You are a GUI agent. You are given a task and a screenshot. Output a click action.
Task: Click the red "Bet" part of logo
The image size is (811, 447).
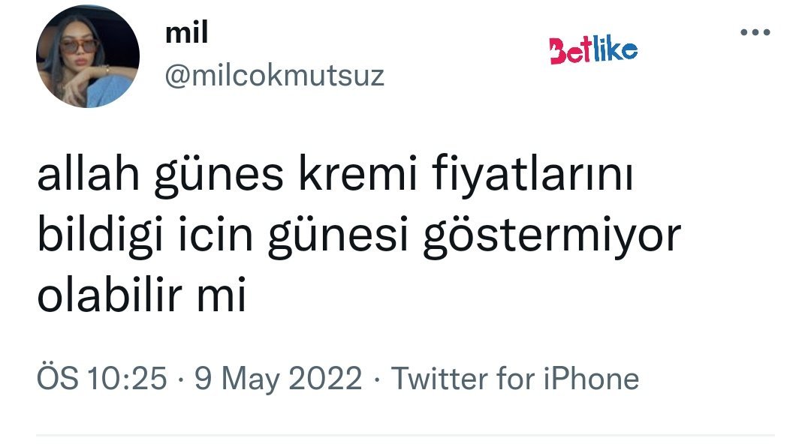tap(568, 51)
